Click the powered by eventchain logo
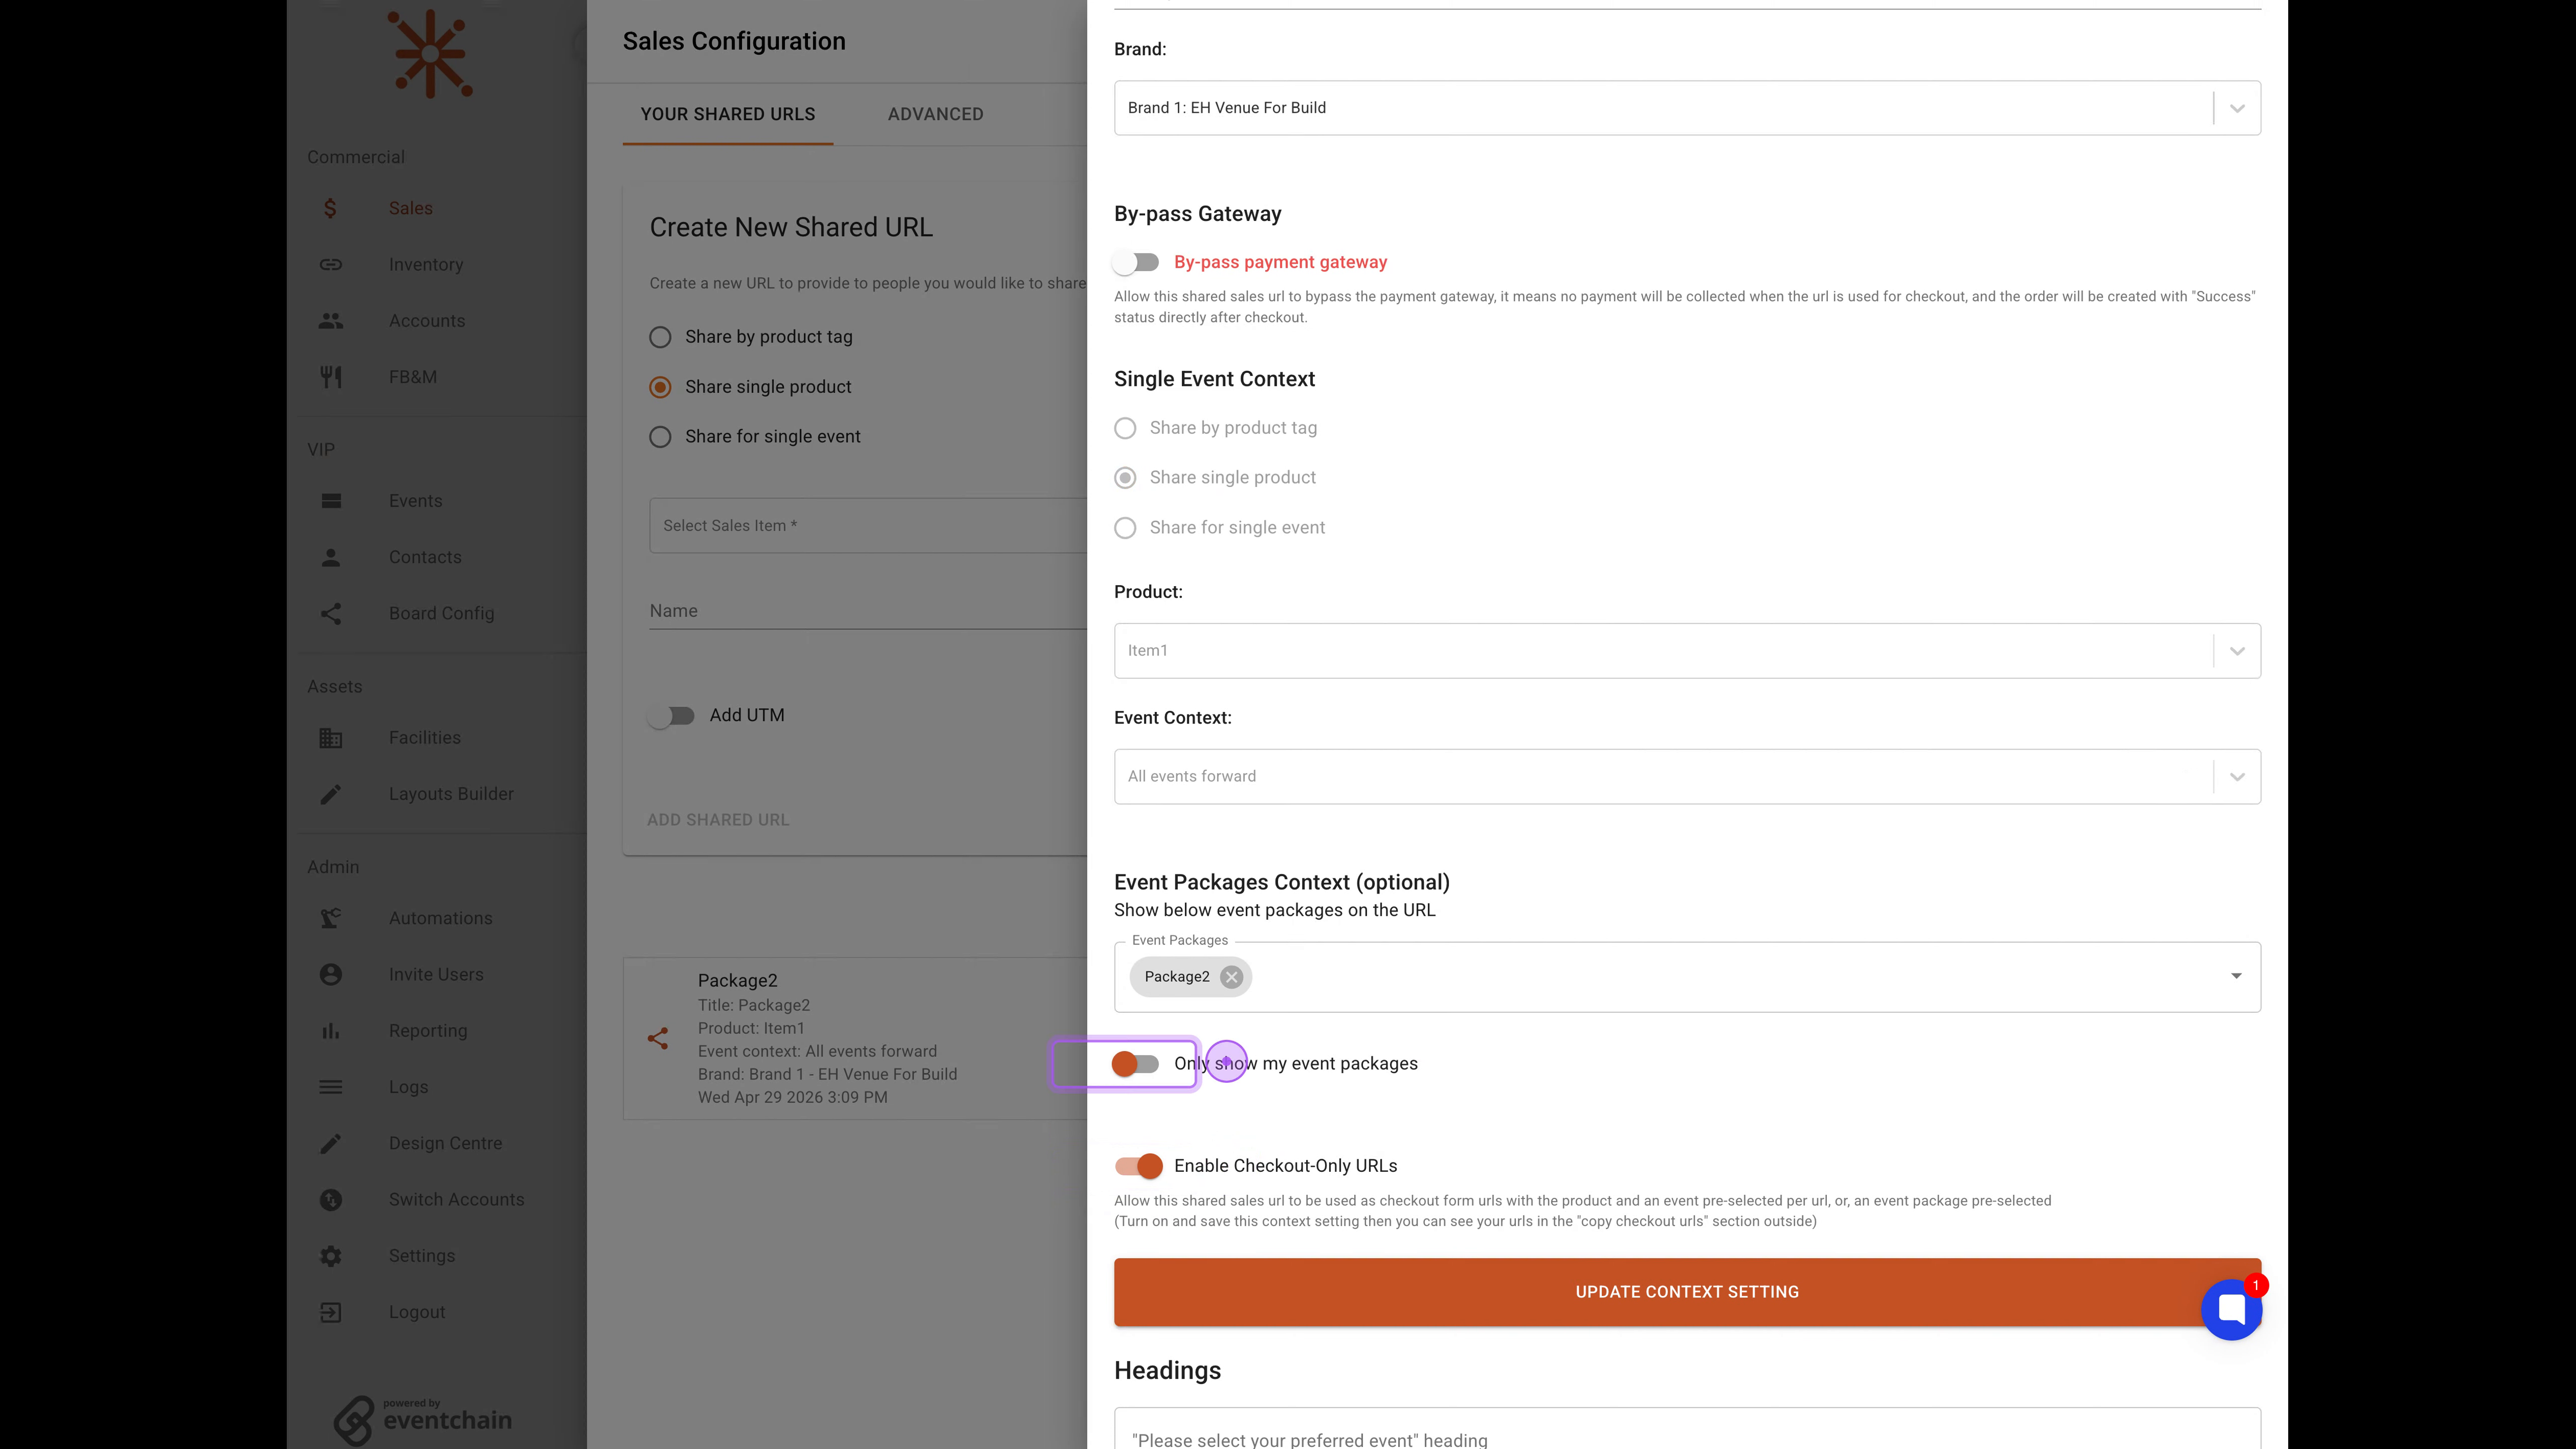Image resolution: width=2576 pixels, height=1449 pixels. (x=423, y=1420)
